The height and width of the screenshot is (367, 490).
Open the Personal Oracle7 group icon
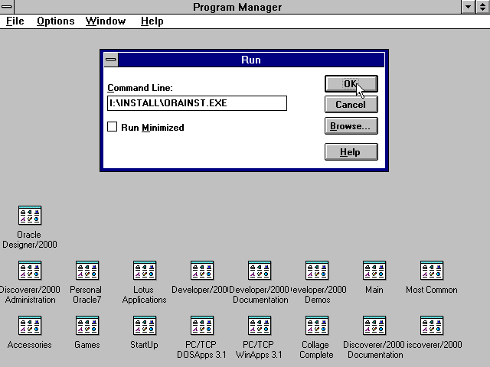point(87,271)
